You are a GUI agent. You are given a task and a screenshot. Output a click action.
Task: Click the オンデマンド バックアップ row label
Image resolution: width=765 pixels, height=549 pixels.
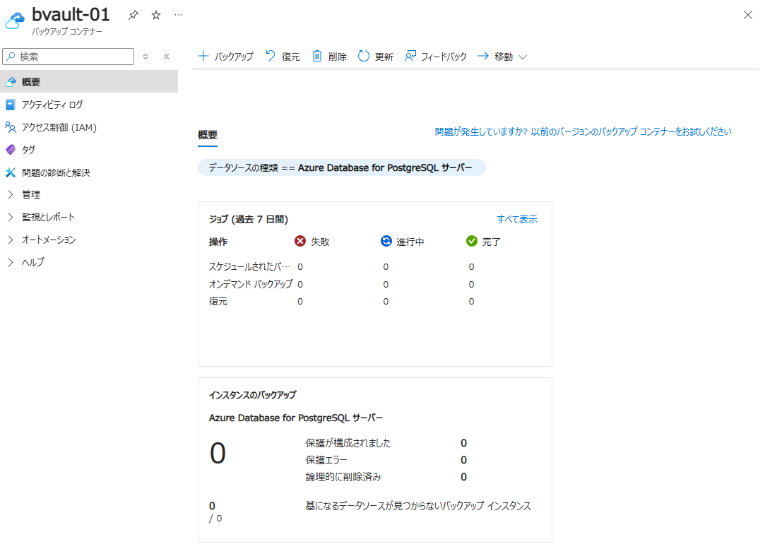251,284
